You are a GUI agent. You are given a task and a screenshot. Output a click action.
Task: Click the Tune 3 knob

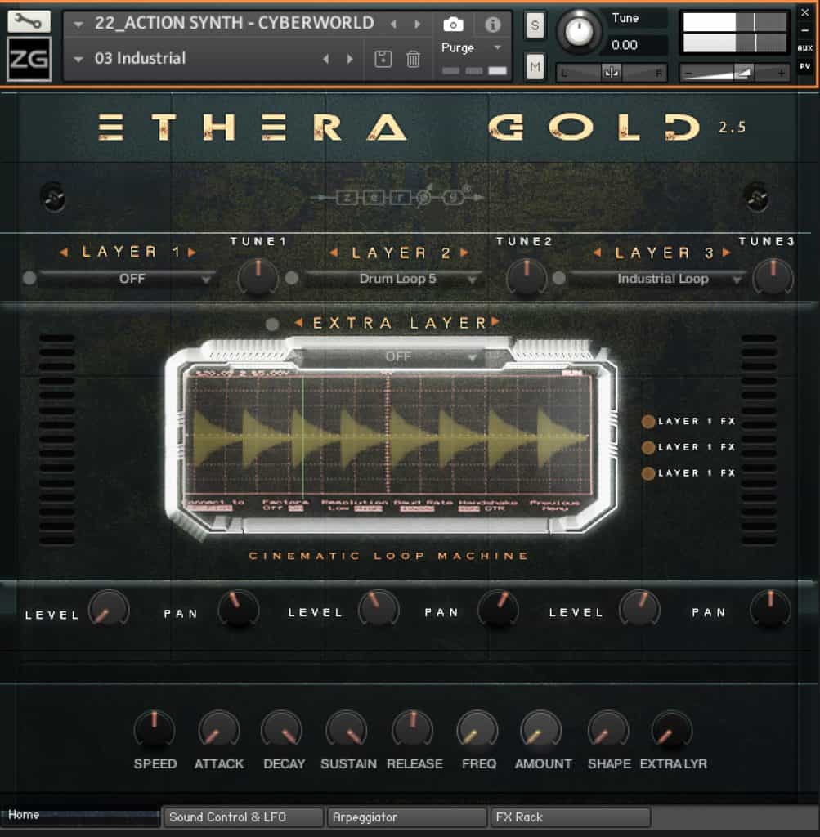tap(773, 278)
